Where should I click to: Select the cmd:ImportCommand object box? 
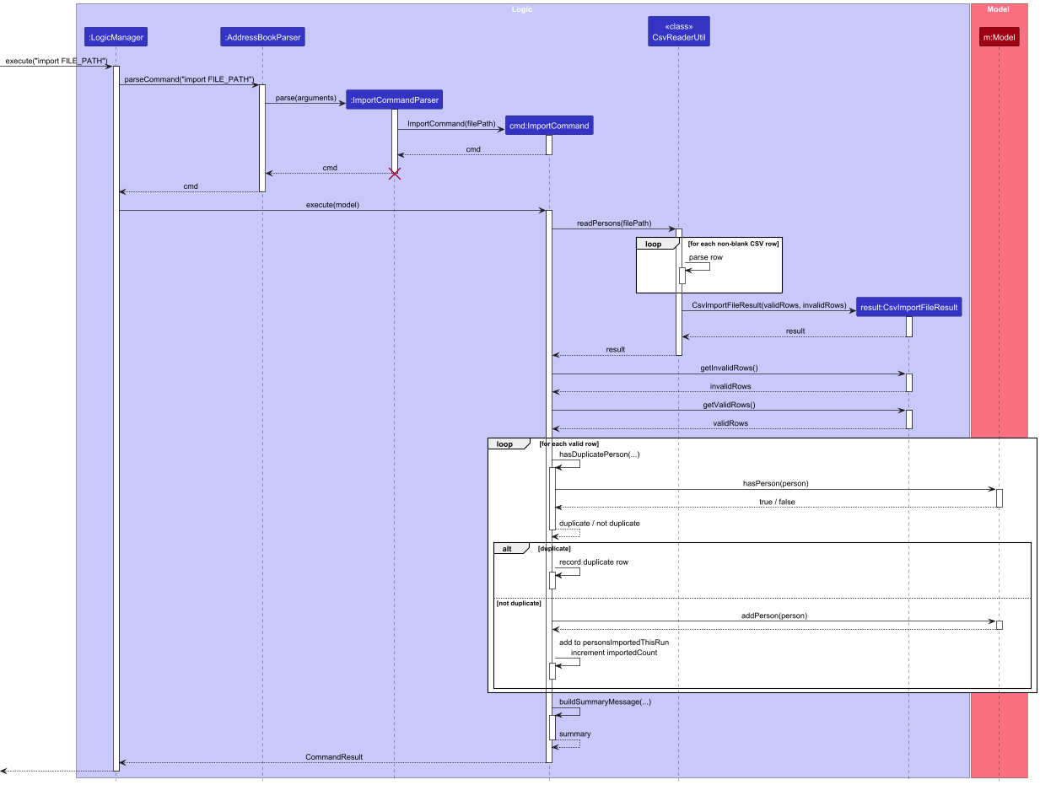pos(549,125)
